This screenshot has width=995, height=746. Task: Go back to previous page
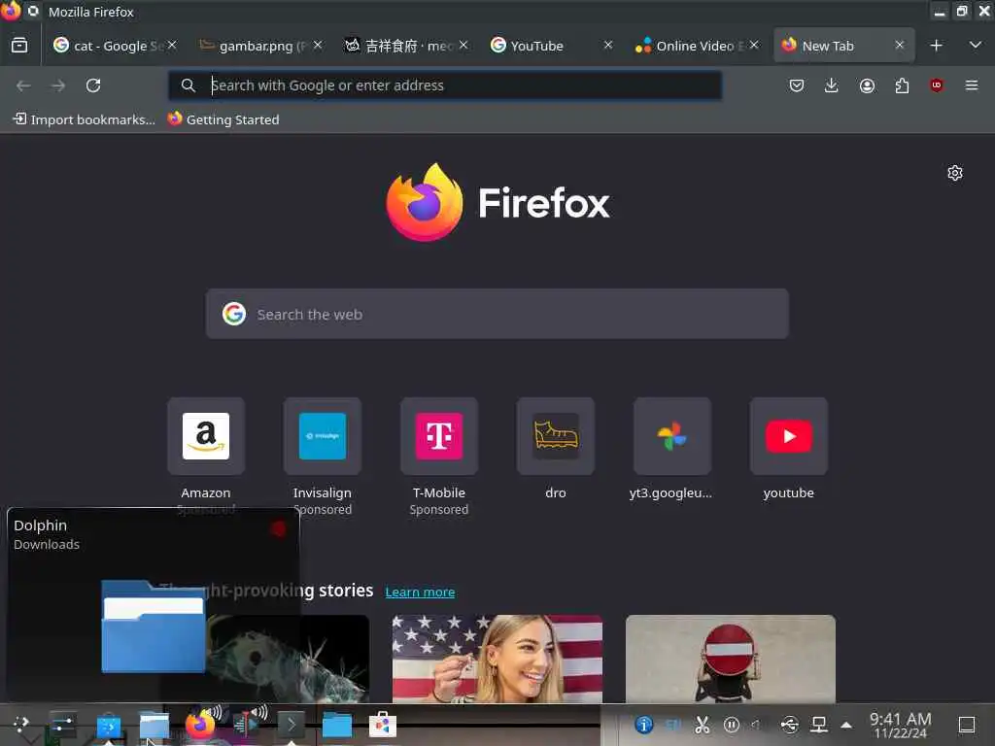pyautogui.click(x=23, y=85)
